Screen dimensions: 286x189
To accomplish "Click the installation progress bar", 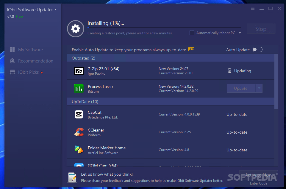I will [x=164, y=28].
